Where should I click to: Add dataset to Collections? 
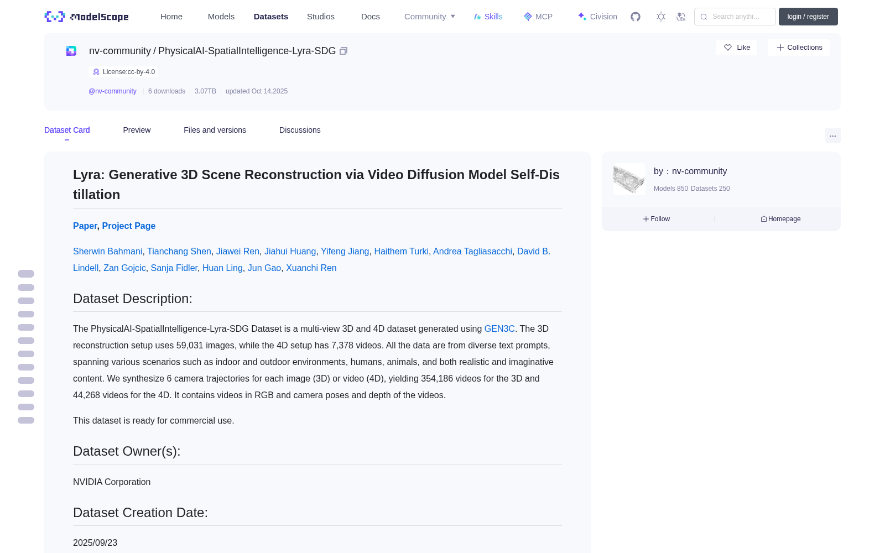(x=799, y=48)
